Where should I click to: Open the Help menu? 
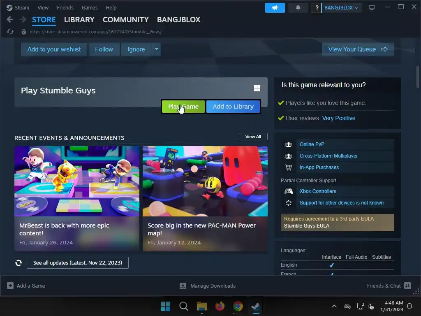pos(111,8)
